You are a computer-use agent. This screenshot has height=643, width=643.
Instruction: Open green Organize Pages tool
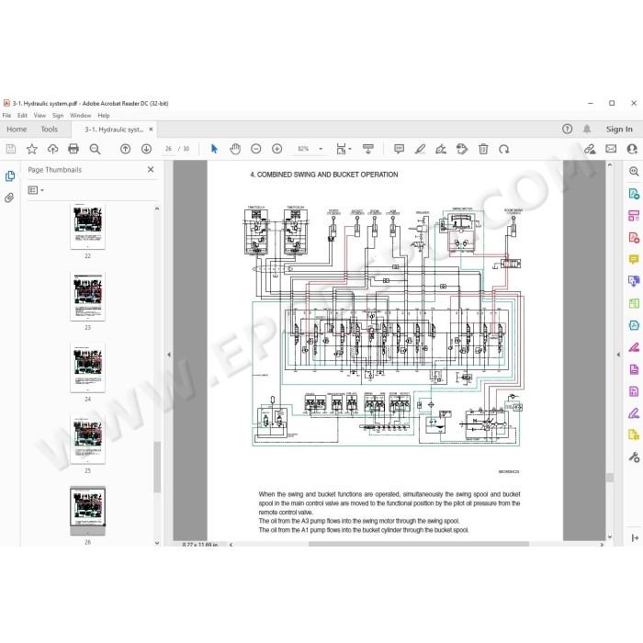(634, 303)
